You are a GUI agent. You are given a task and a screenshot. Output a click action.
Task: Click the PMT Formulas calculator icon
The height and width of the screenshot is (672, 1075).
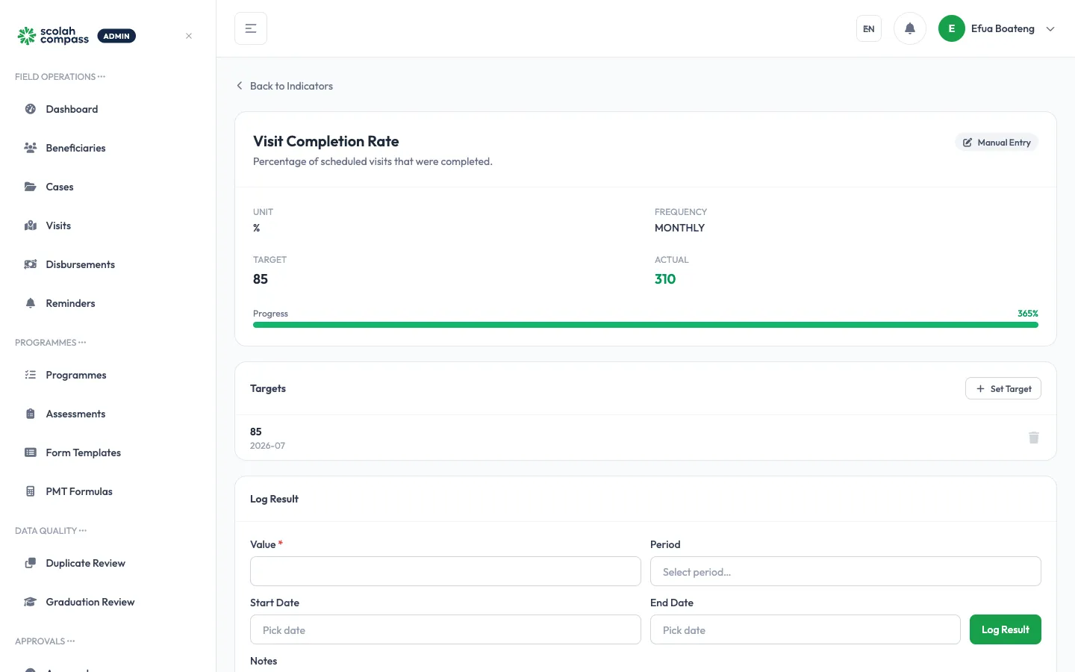click(x=31, y=491)
